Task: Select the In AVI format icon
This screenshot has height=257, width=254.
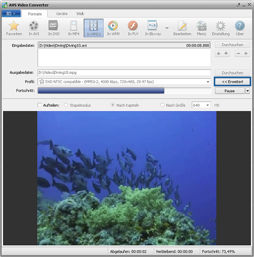Action: coord(34,26)
